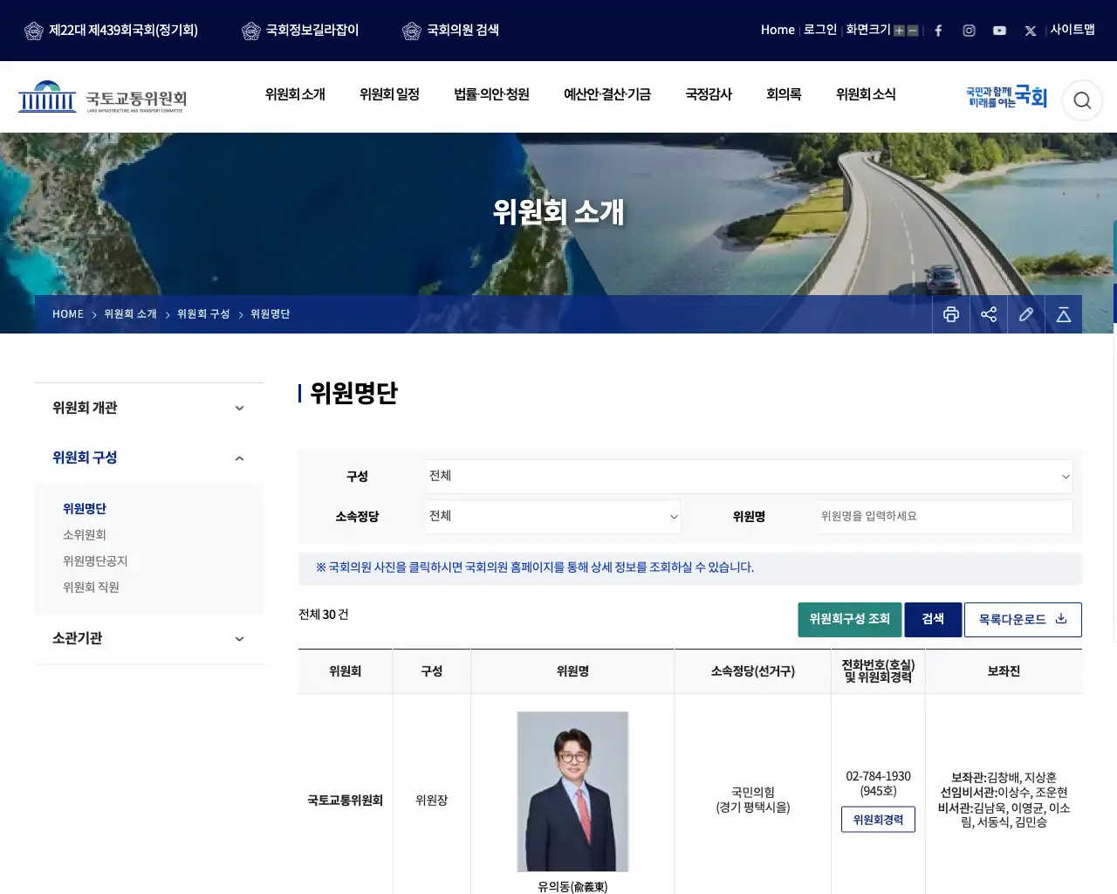1117x894 pixels.
Task: Click the X (Twitter) icon
Action: click(x=1031, y=31)
